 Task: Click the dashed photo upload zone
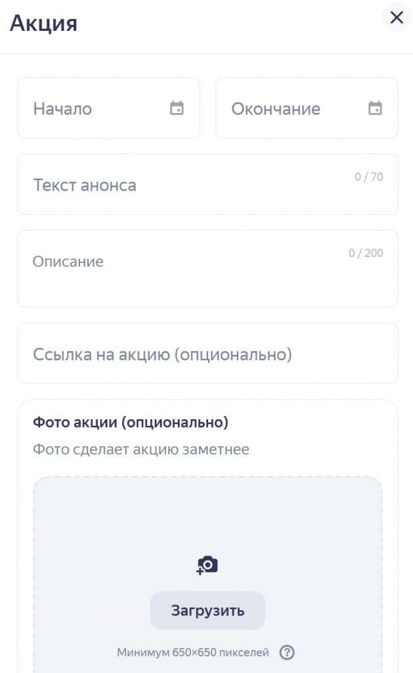[x=207, y=513]
